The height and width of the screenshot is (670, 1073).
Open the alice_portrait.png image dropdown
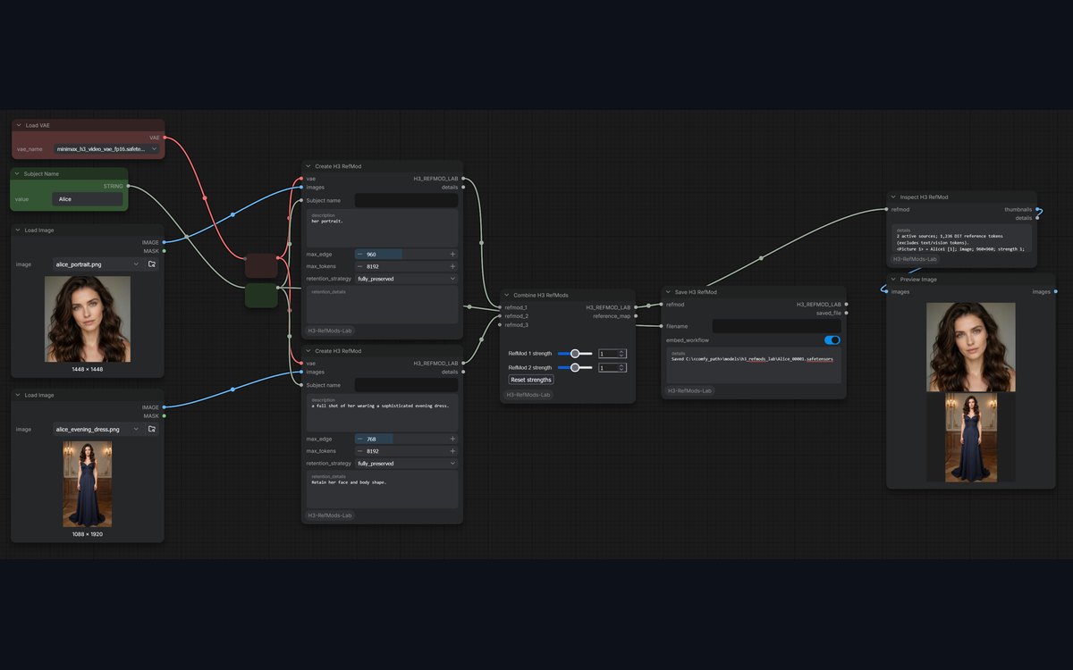(x=97, y=264)
